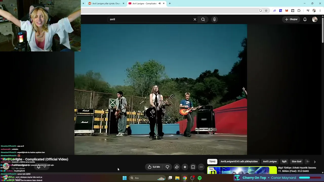Open the video's more actions menu
The height and width of the screenshot is (182, 324).
click(x=201, y=167)
